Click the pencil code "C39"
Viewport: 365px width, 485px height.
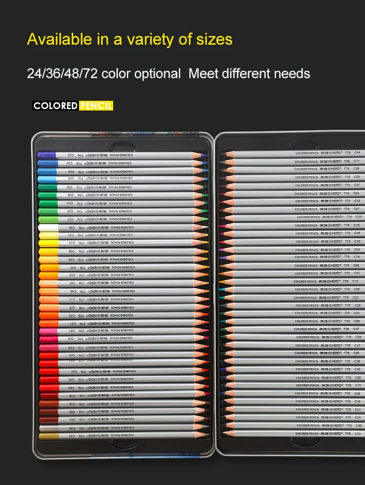[357, 361]
